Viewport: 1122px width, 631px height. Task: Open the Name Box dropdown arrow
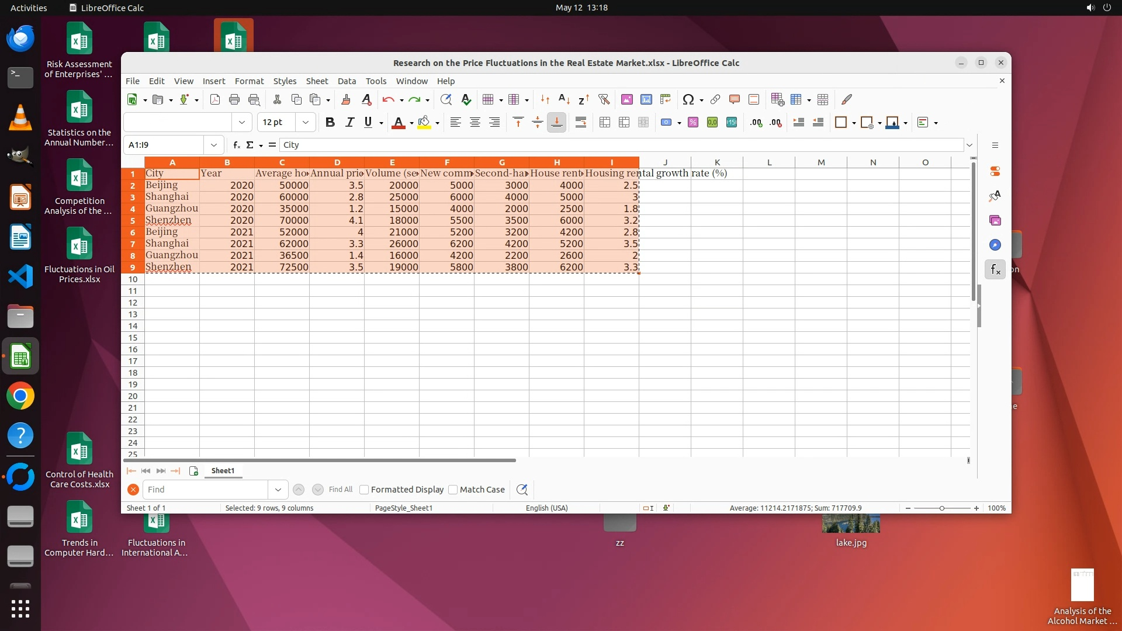(213, 145)
